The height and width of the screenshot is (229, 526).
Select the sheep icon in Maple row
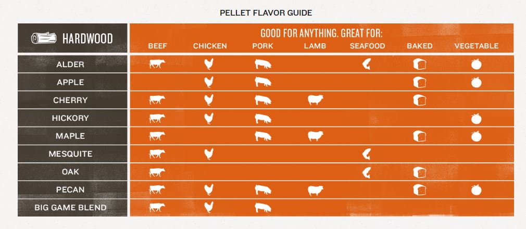(315, 136)
